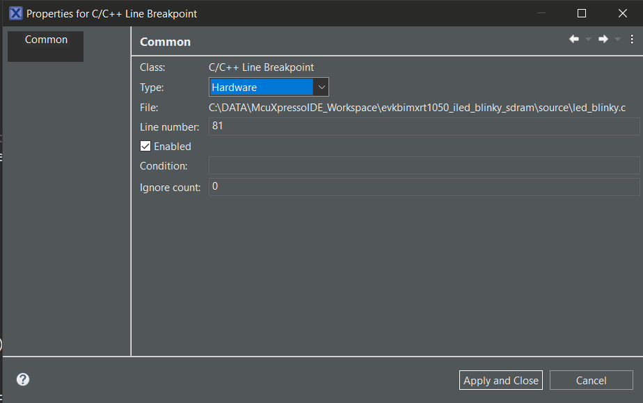Click the back arrow navigation icon
The height and width of the screenshot is (403, 643).
click(x=574, y=40)
